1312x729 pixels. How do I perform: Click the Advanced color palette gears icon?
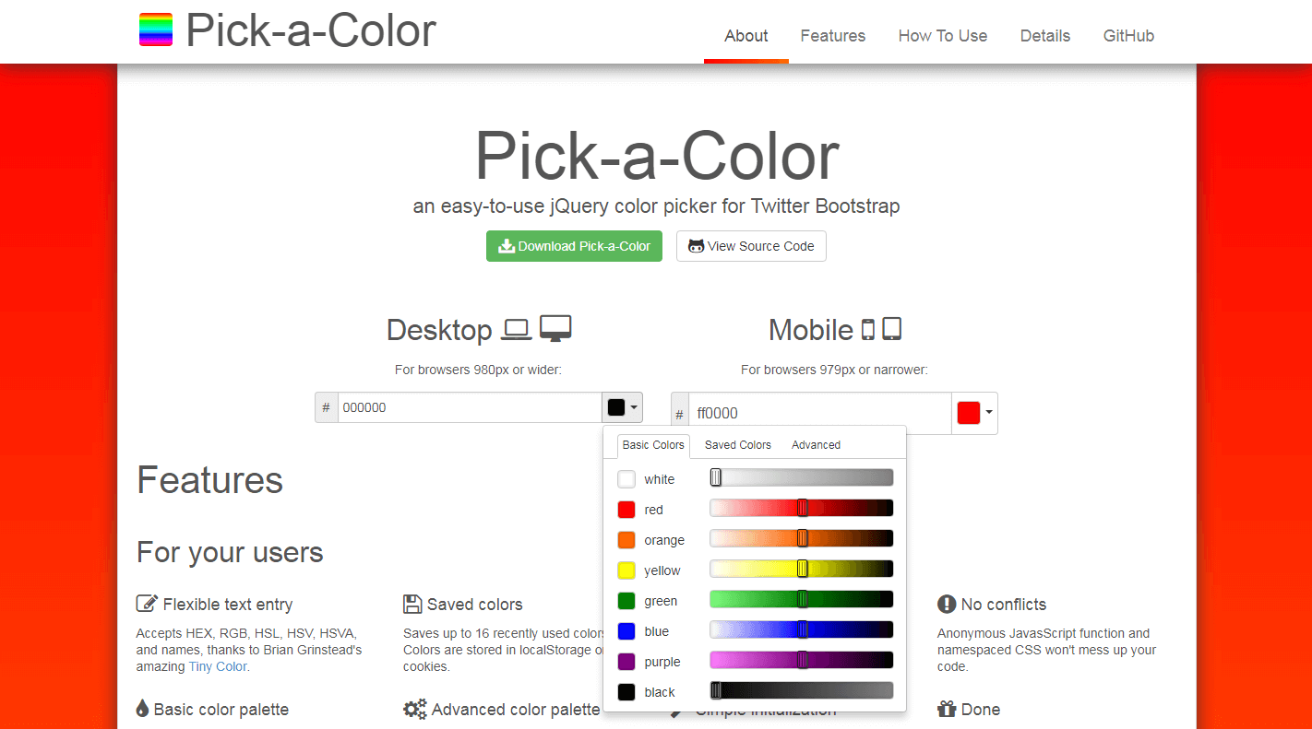415,709
